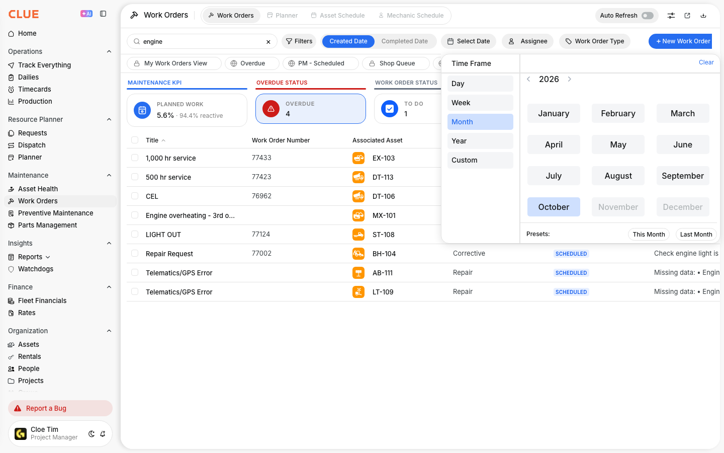Collapse the sidebar panel icon
Image resolution: width=724 pixels, height=453 pixels.
[x=103, y=14]
